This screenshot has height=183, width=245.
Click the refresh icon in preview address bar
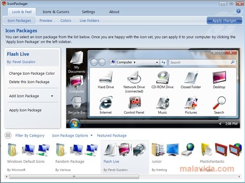pyautogui.click(x=164, y=62)
